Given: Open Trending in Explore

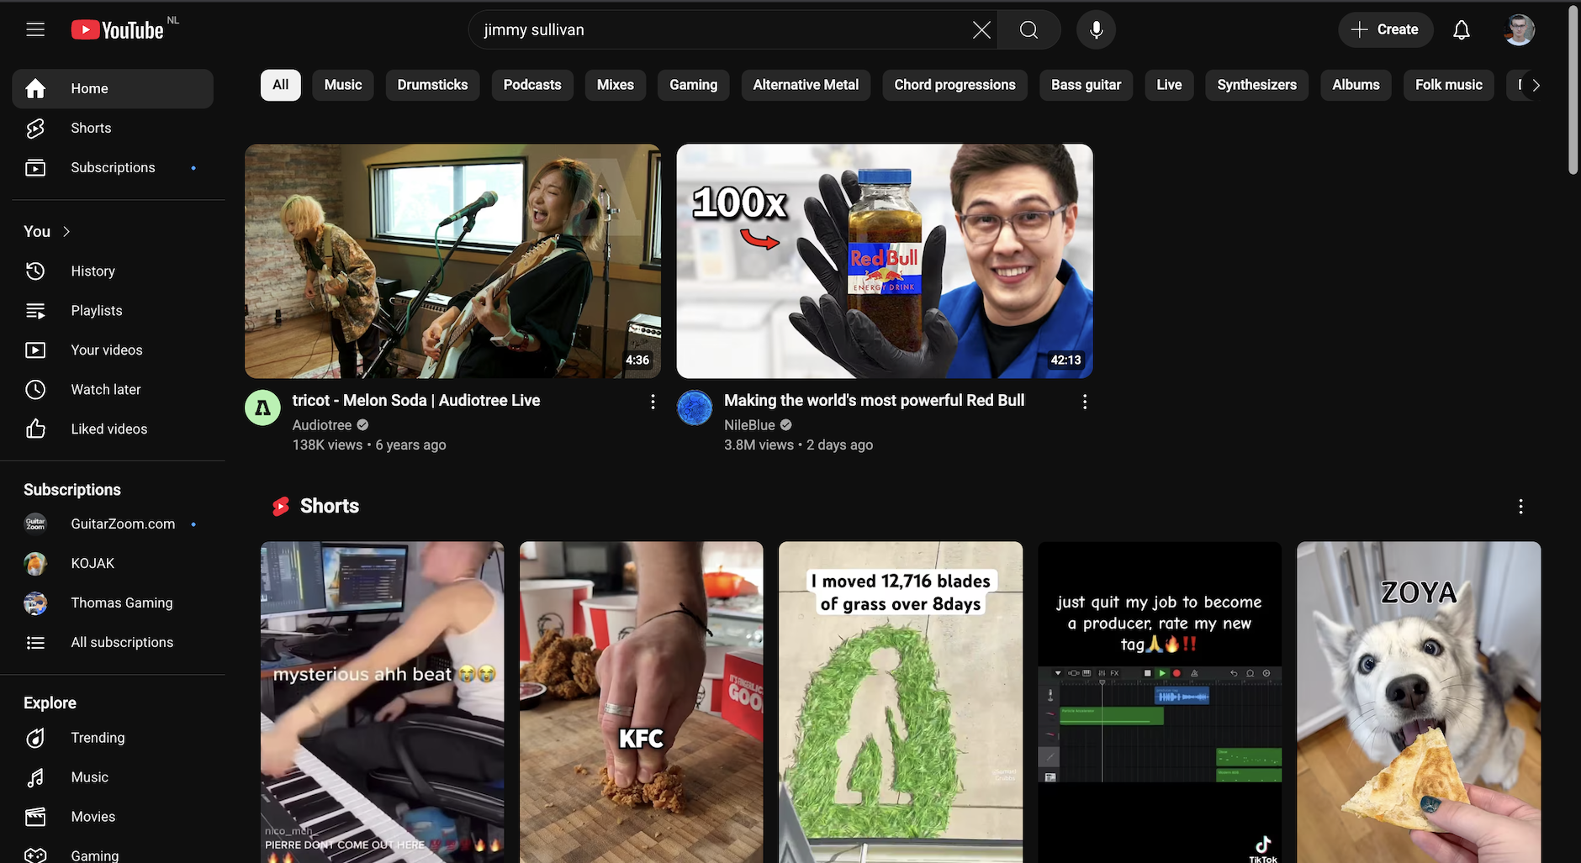Looking at the screenshot, I should pyautogui.click(x=113, y=737).
